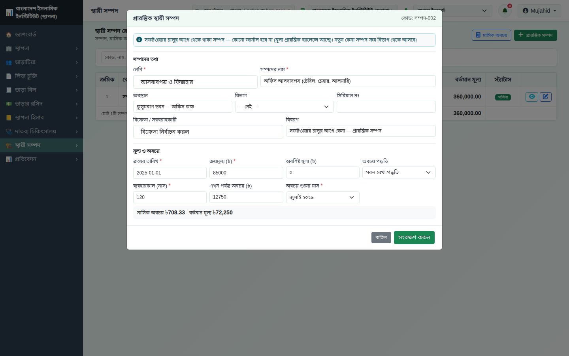Open the অবচয় শুরুর মাস dropdown
The width and height of the screenshot is (569, 356).
click(x=323, y=197)
